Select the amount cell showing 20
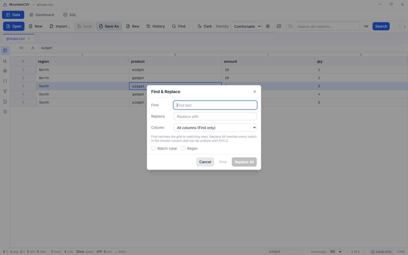 [x=268, y=78]
